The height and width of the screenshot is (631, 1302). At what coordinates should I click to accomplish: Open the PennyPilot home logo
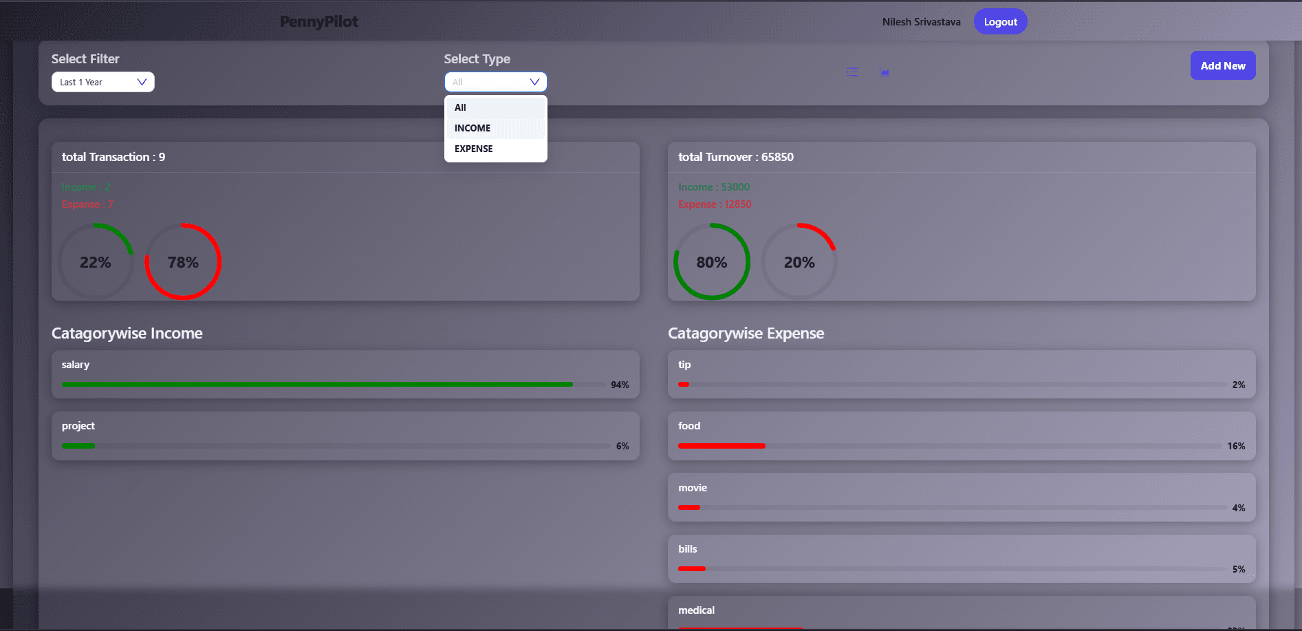click(x=318, y=22)
